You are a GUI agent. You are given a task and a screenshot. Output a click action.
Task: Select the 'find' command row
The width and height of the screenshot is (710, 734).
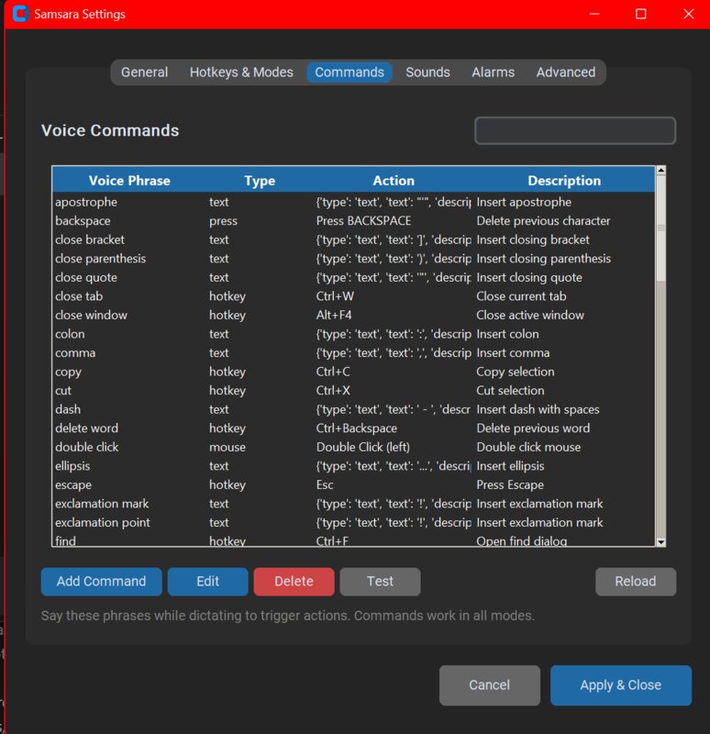353,540
